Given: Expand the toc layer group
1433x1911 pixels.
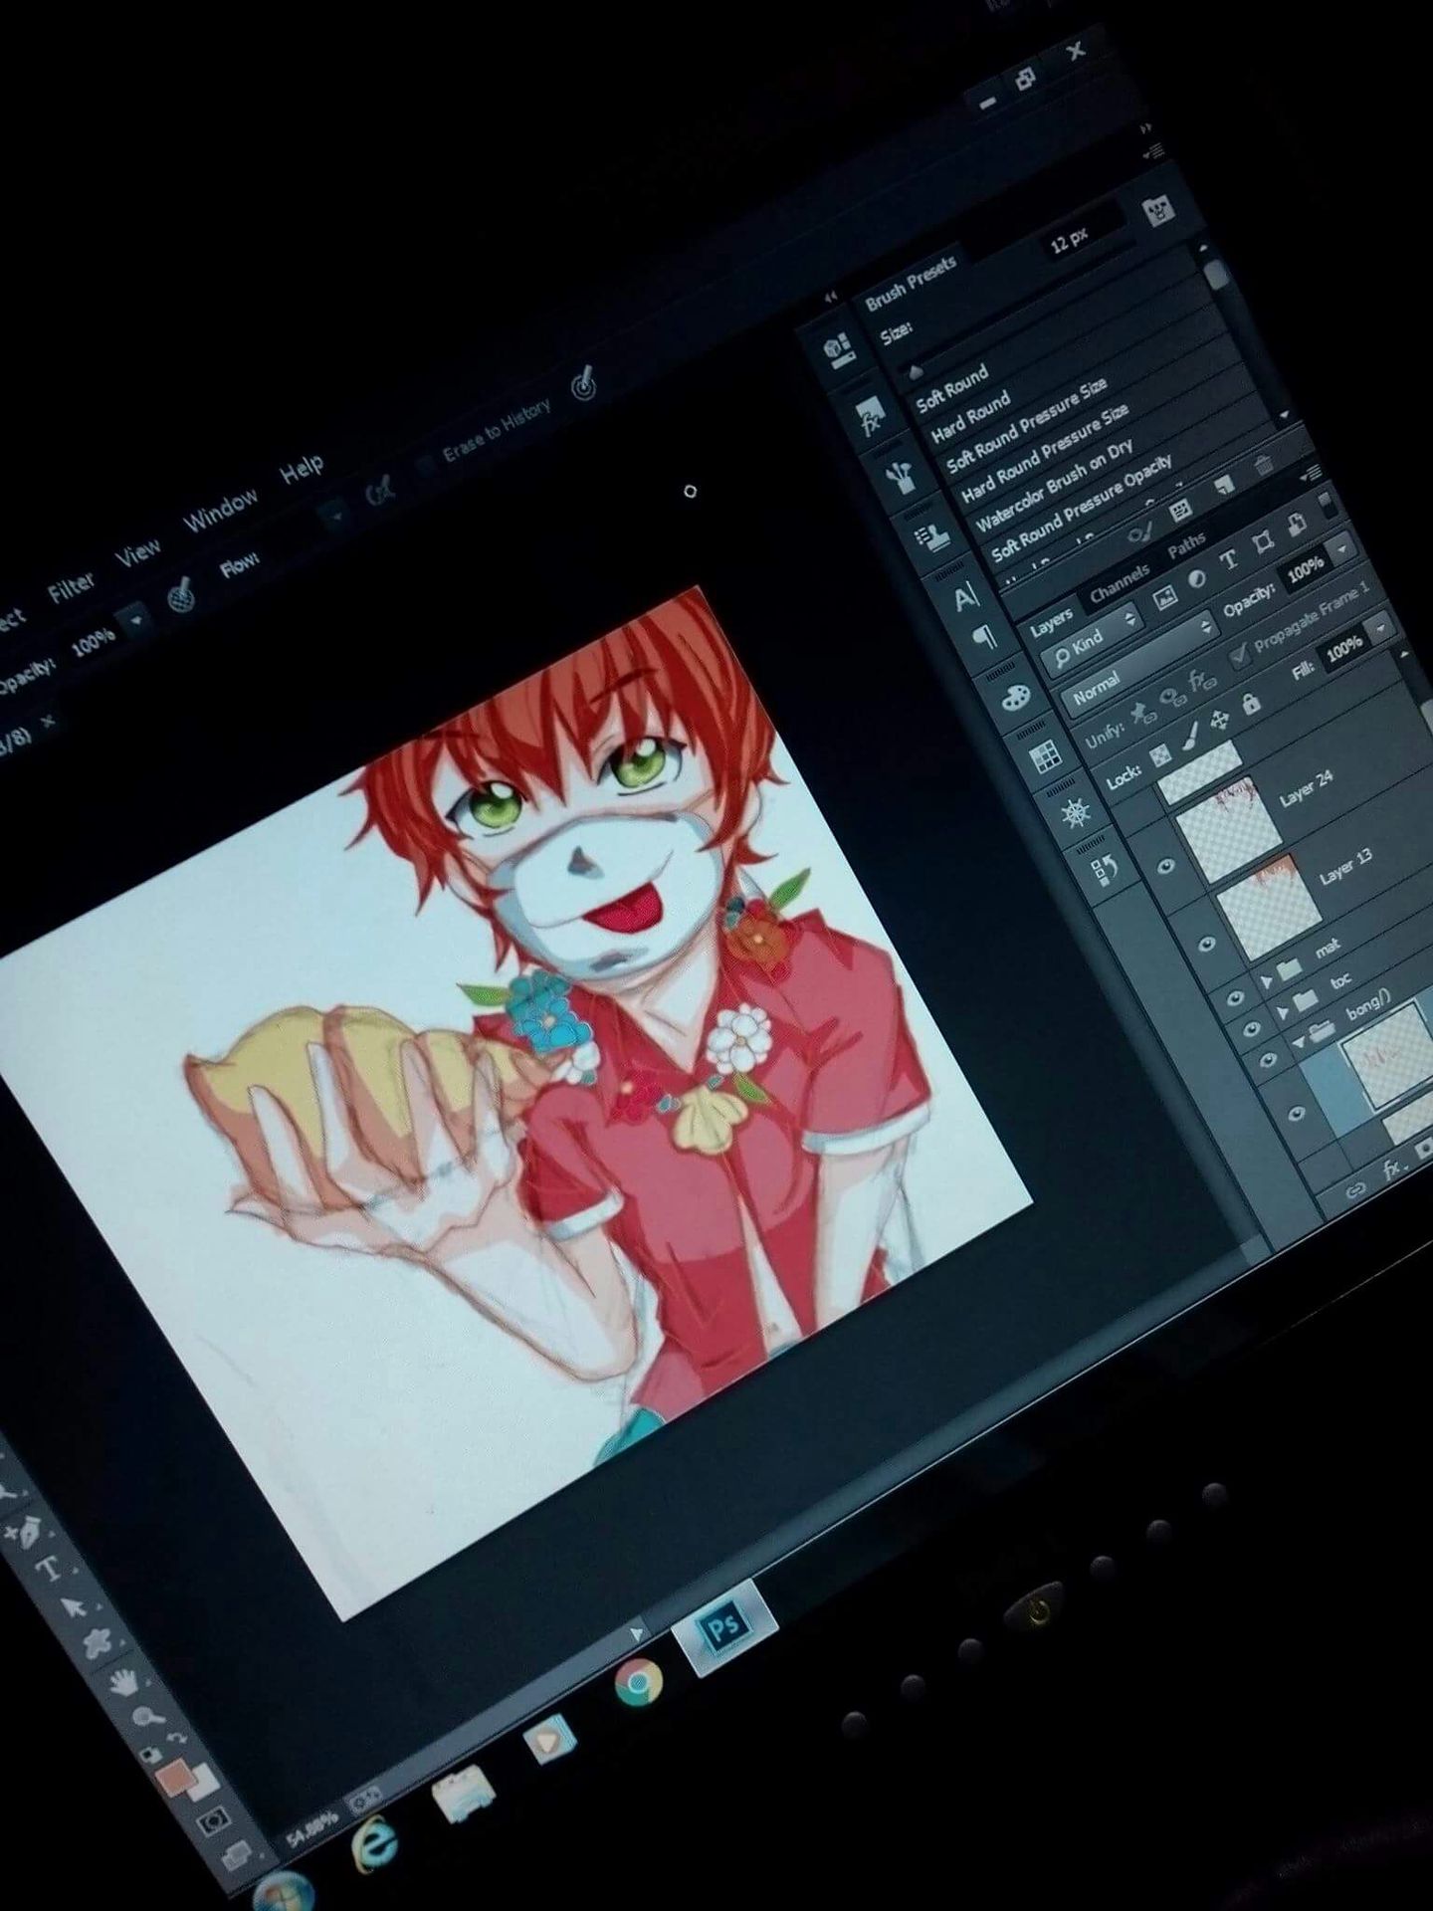Looking at the screenshot, I should tap(1284, 1011).
